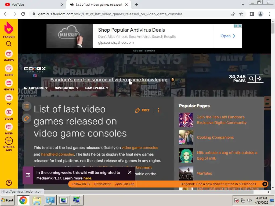The image size is (275, 206).
Task: Expand the EXPLORE menu
Action: (36, 88)
